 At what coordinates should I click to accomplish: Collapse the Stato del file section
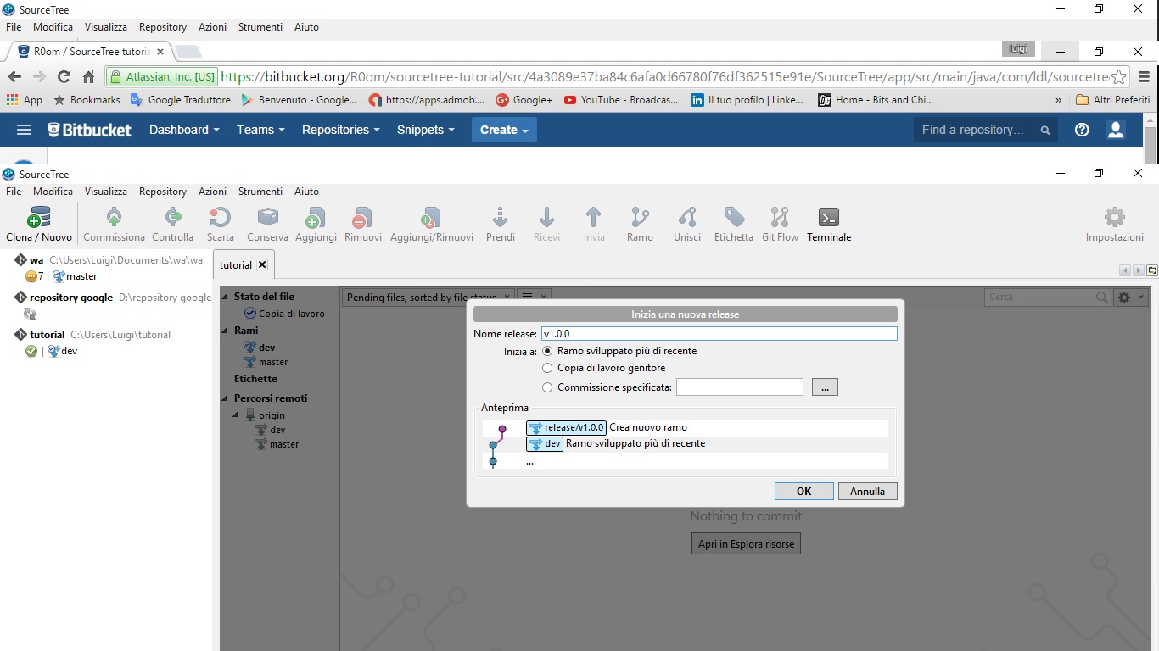click(x=226, y=297)
